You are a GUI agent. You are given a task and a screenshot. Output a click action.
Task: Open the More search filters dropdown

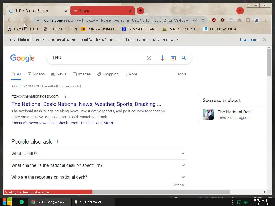pyautogui.click(x=131, y=74)
